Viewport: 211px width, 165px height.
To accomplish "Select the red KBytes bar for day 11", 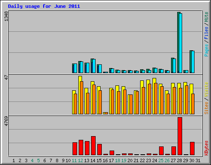I will (75, 148).
